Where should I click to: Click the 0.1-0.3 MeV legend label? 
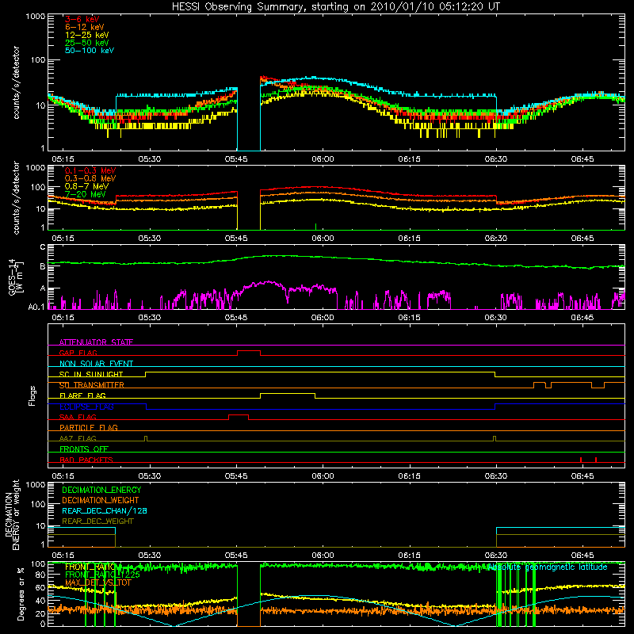click(90, 170)
